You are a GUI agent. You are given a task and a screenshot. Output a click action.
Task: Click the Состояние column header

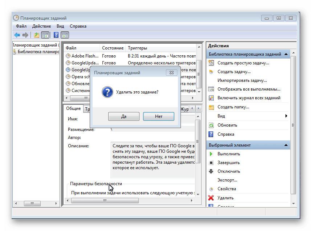[x=113, y=48]
